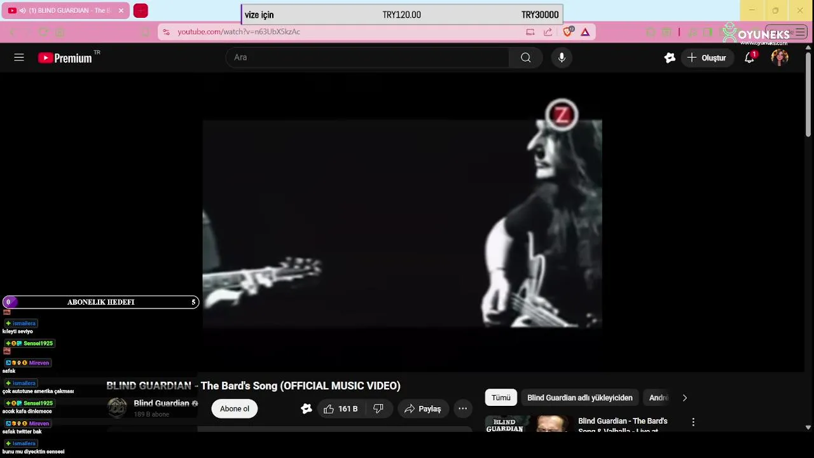Viewport: 814px width, 458px height.
Task: Maximize the browser window
Action: [x=775, y=10]
